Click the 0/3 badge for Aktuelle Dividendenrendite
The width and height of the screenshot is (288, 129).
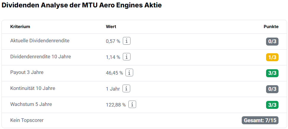[272, 41]
